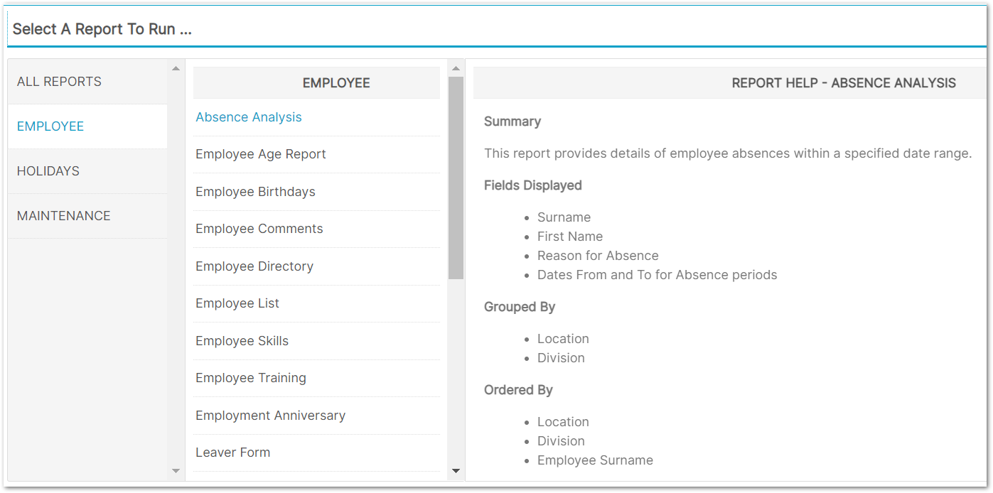Click the Employee Surname bullet
Screen dimensions: 993x493
pyautogui.click(x=595, y=460)
